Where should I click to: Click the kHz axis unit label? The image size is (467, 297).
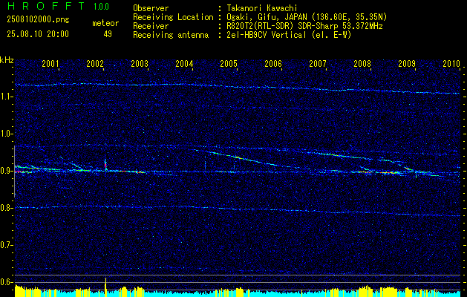(x=7, y=60)
